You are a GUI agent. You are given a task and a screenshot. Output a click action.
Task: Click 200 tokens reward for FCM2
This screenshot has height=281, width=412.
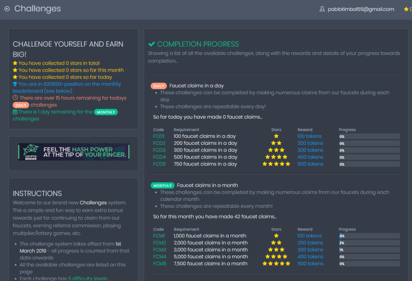point(310,243)
